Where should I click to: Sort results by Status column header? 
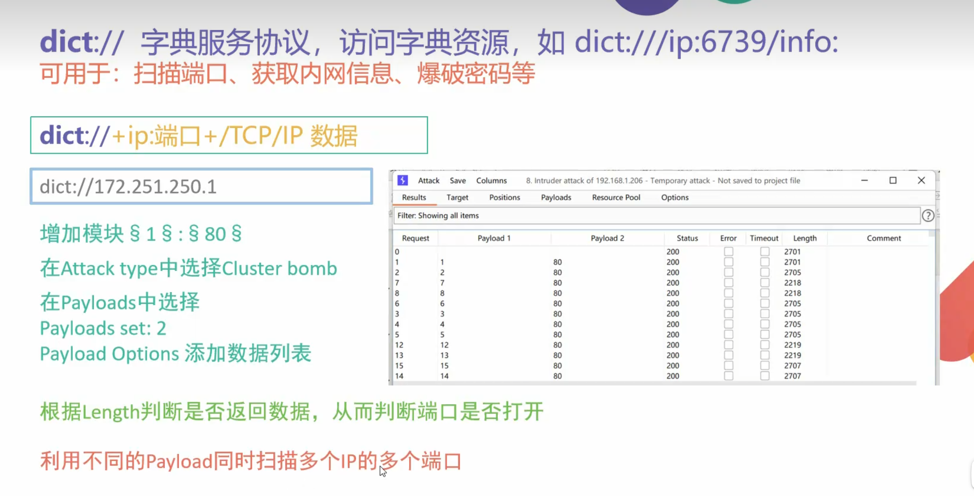point(687,238)
